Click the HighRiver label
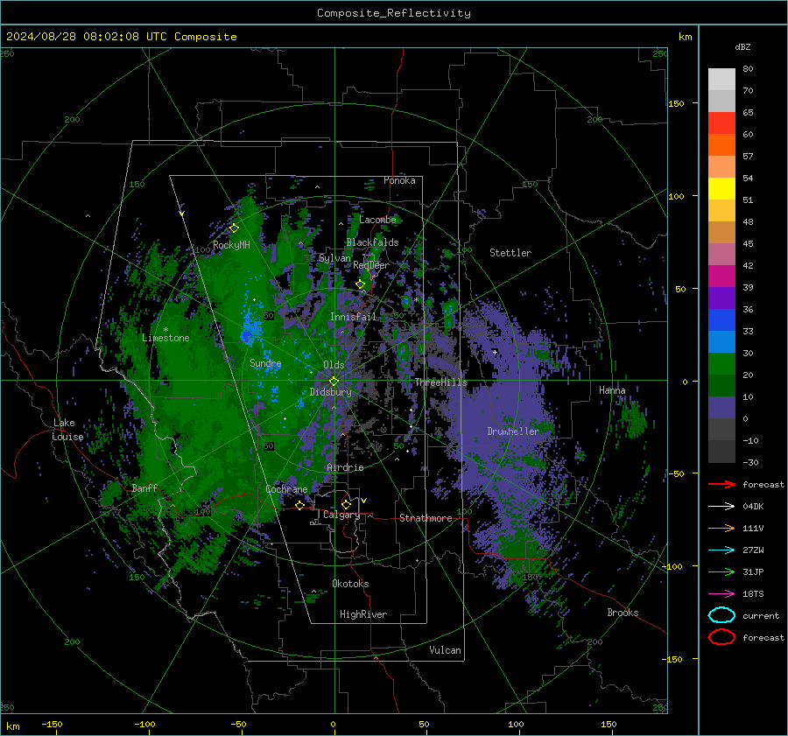788x736 pixels. coord(363,614)
